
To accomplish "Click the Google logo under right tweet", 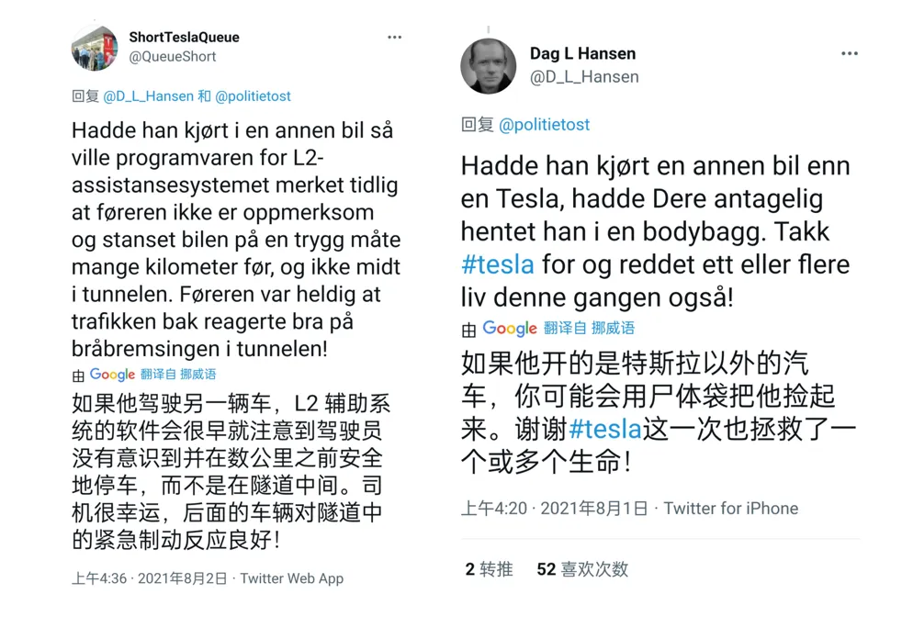I will click(510, 329).
